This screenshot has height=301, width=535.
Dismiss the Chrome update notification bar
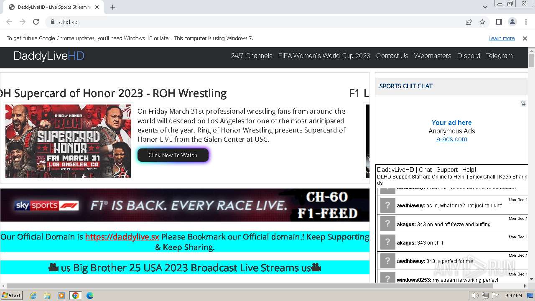pos(525,38)
